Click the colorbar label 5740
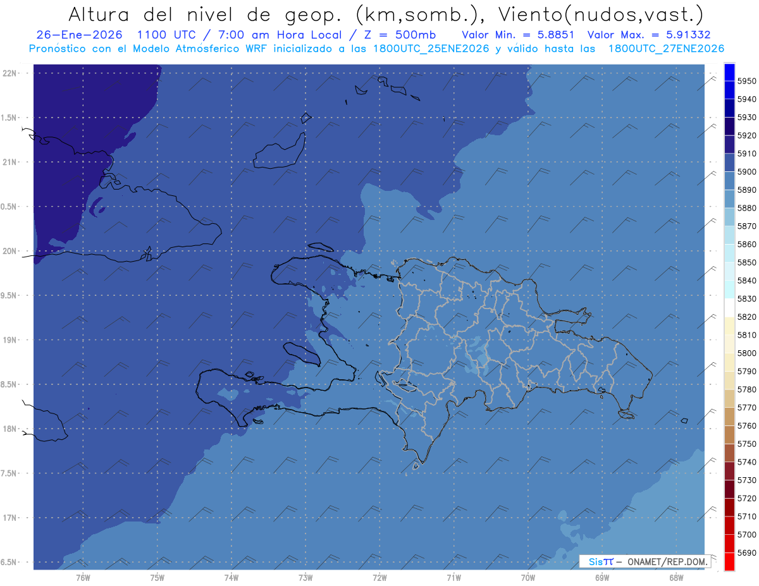Viewport: 759px width, 586px height. [x=746, y=462]
